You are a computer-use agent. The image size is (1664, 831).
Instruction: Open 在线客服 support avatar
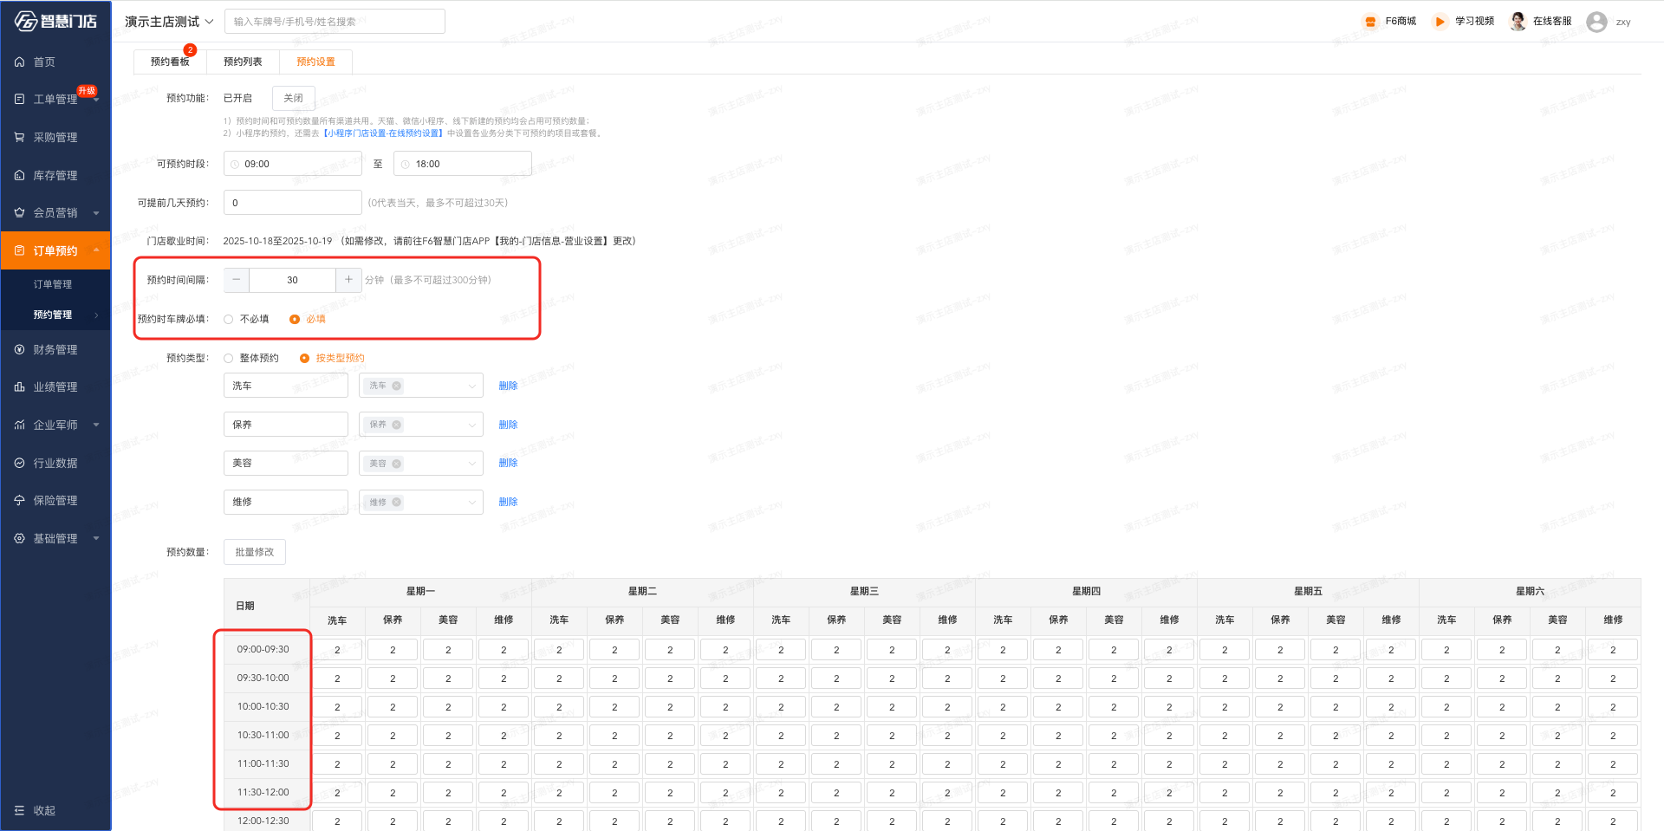(x=1518, y=22)
